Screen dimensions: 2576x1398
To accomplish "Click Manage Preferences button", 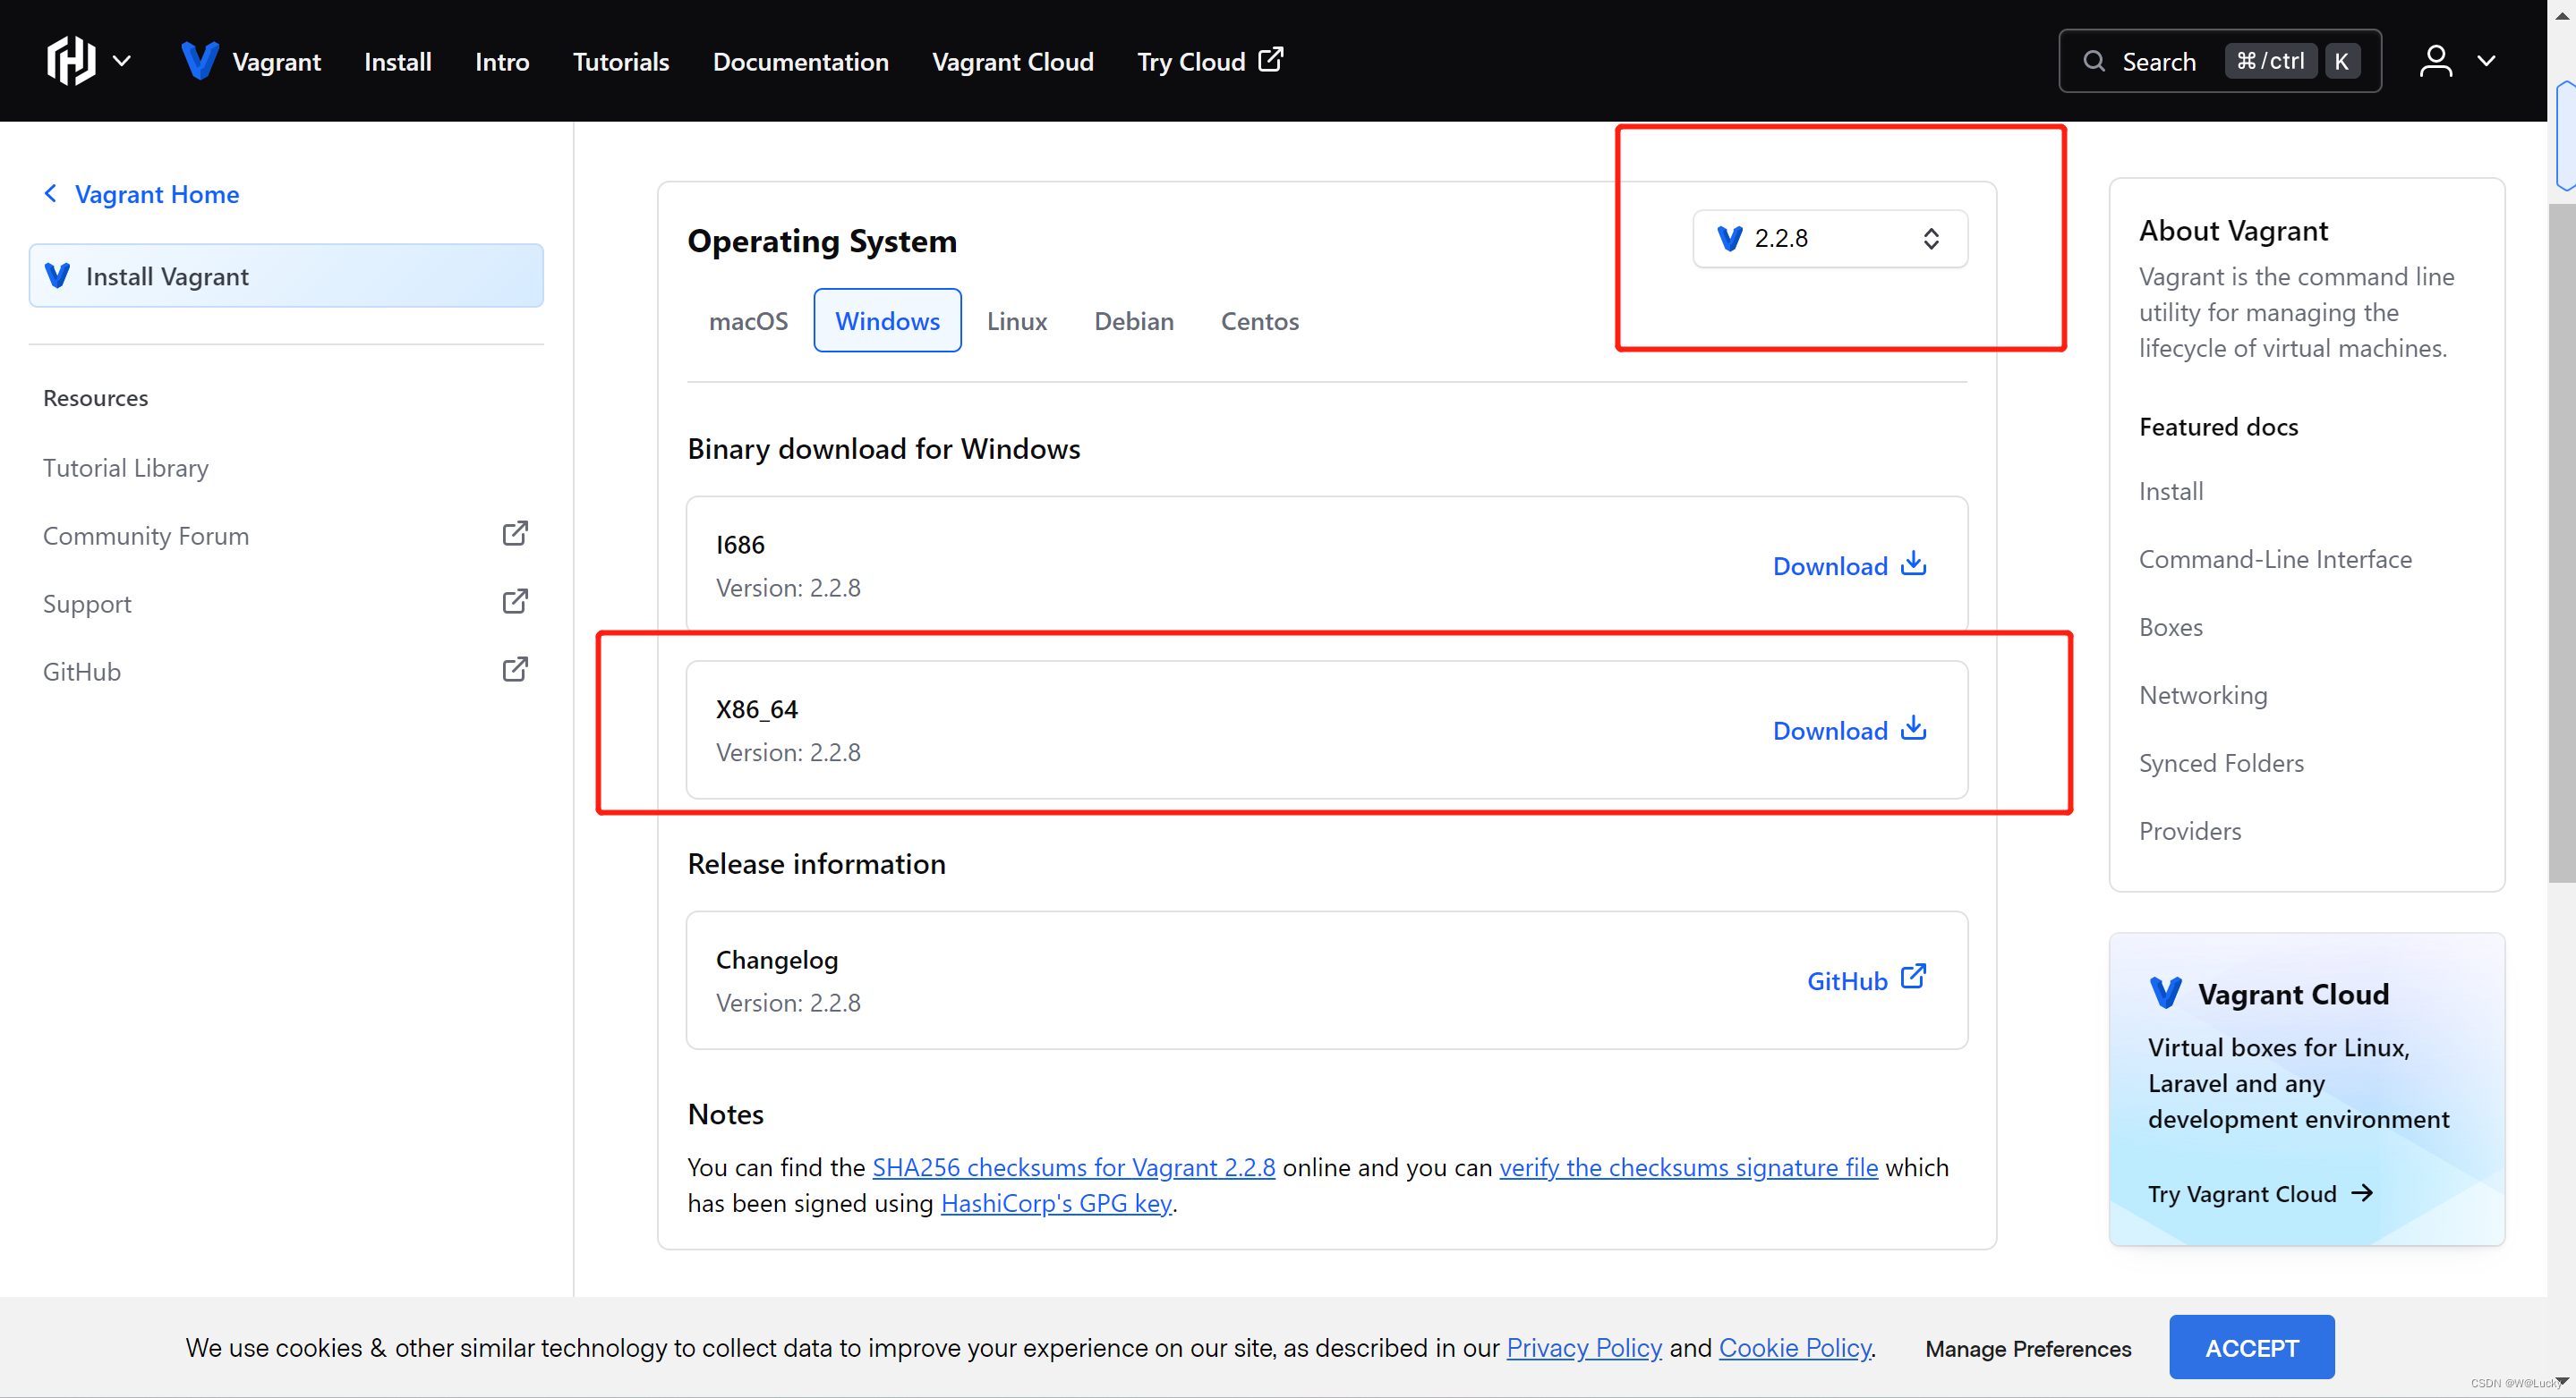I will pos(2028,1348).
